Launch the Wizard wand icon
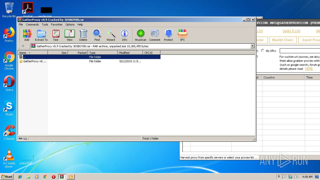The image size is (320, 180). [x=111, y=35]
